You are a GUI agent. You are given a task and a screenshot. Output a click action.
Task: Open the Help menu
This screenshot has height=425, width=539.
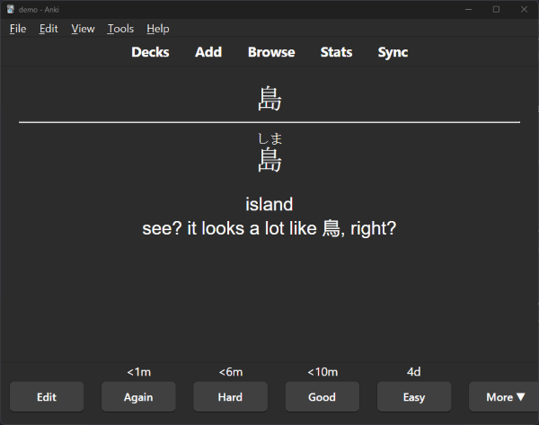click(158, 29)
